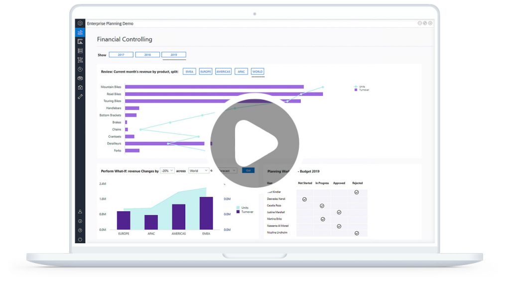Click the Turnover legend in the What-If chart
The height and width of the screenshot is (287, 510).
pos(245,212)
